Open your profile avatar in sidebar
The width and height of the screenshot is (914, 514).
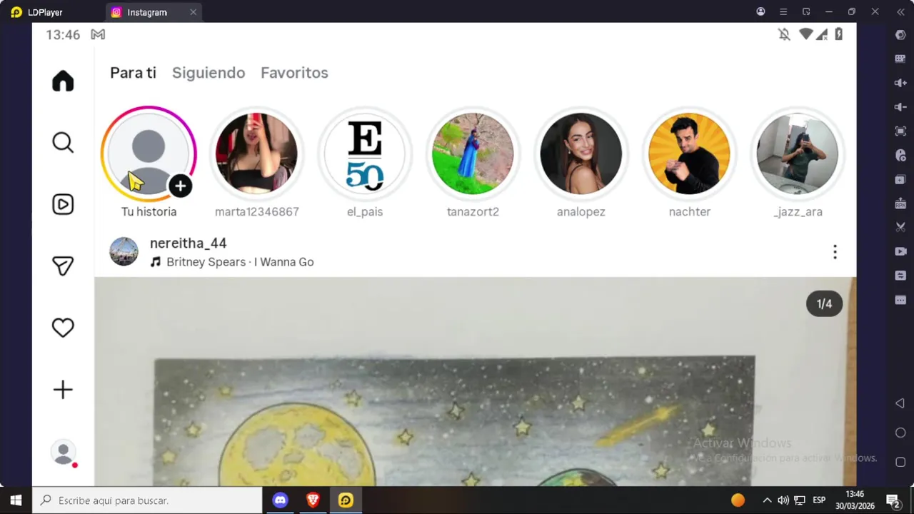63,453
